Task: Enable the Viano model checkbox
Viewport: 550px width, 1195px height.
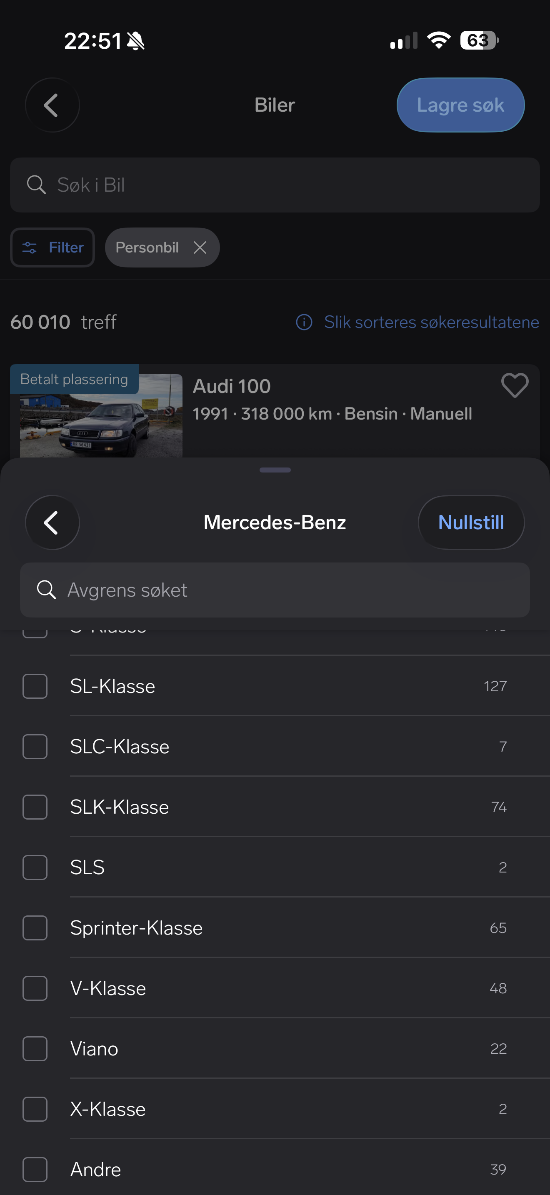Action: (35, 1048)
